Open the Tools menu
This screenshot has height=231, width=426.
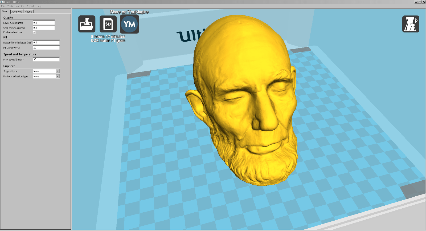point(10,6)
